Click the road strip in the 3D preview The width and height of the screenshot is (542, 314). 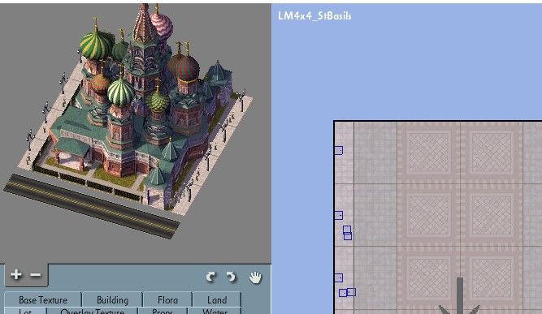tap(92, 206)
